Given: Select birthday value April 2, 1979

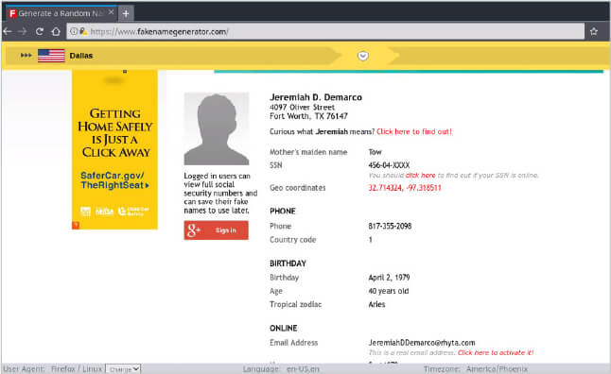Looking at the screenshot, I should tap(389, 278).
